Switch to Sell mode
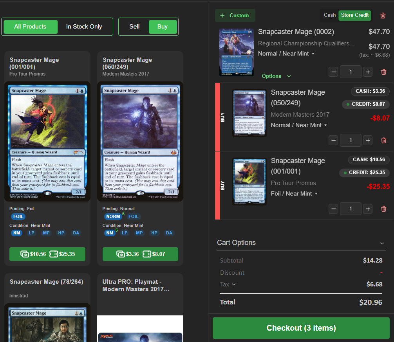The width and height of the screenshot is (394, 342). 134,27
